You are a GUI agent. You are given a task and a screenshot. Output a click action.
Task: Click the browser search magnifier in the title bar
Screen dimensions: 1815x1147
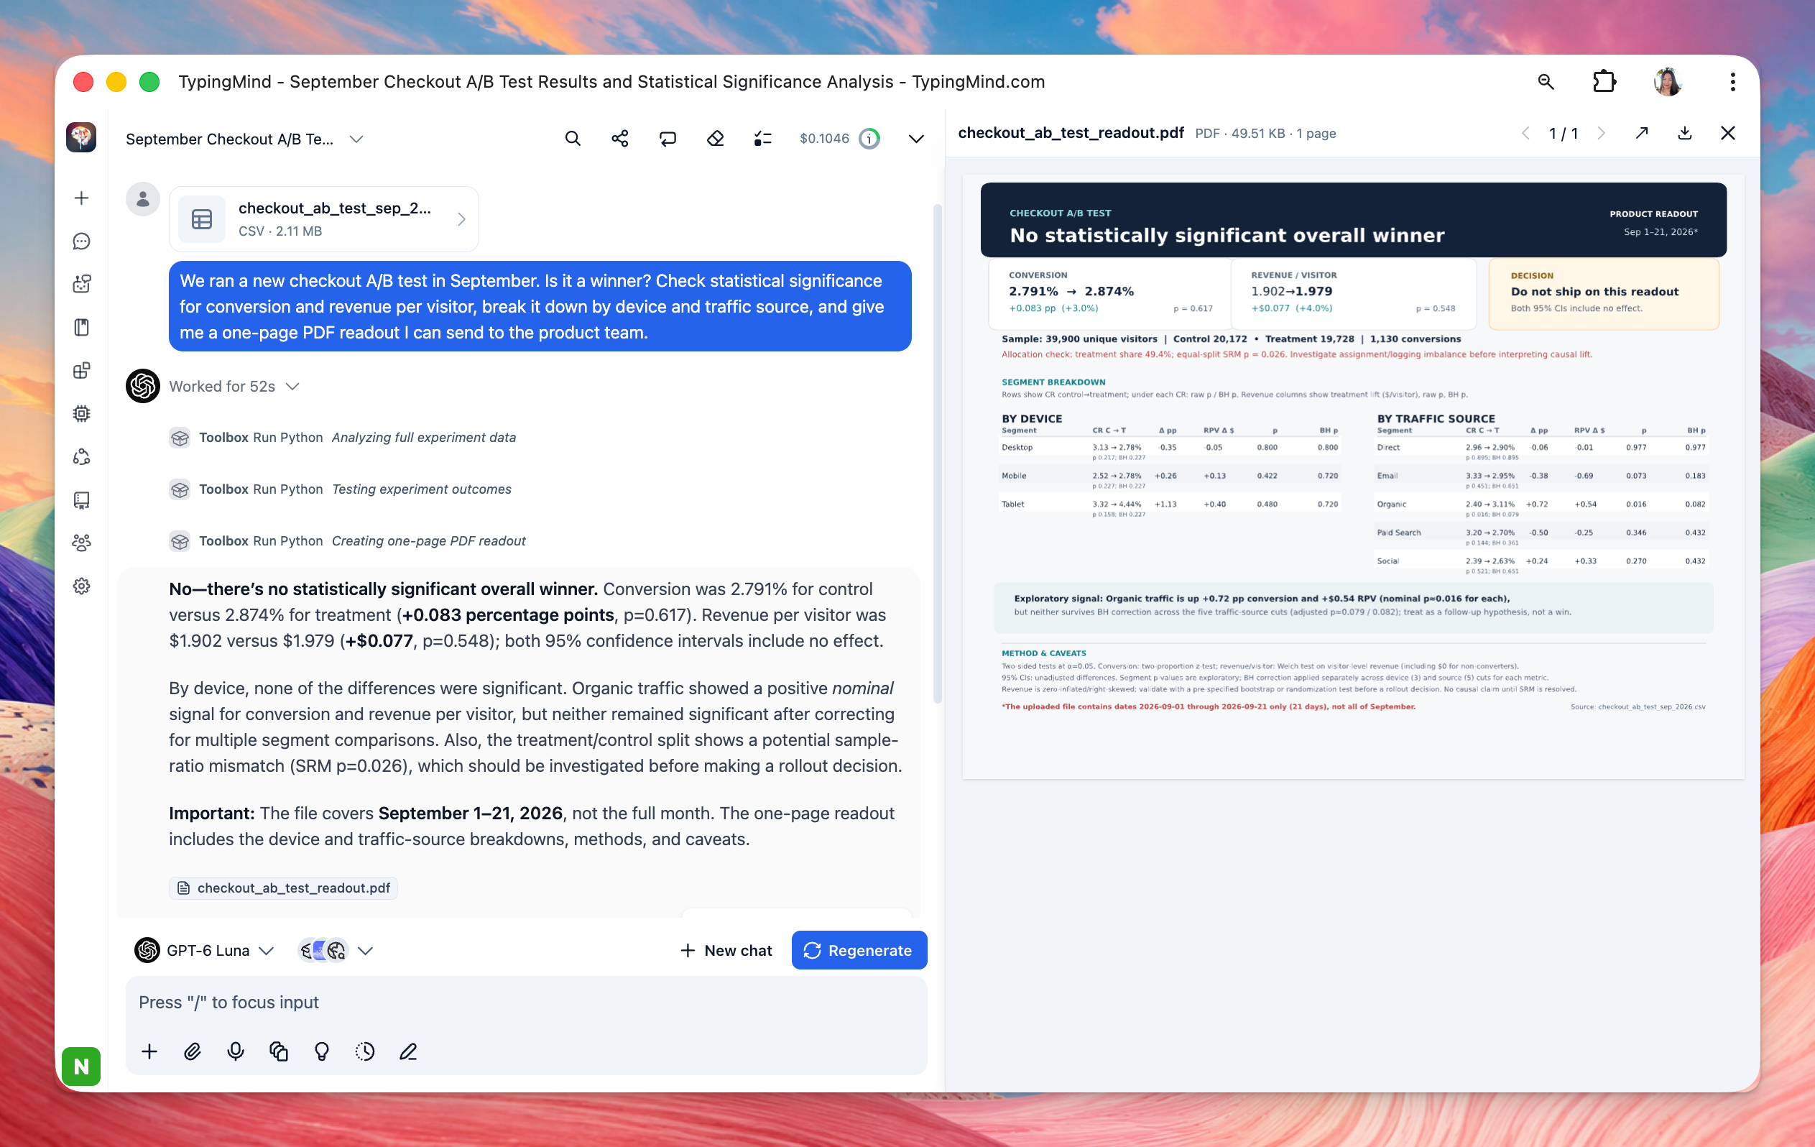click(1546, 81)
